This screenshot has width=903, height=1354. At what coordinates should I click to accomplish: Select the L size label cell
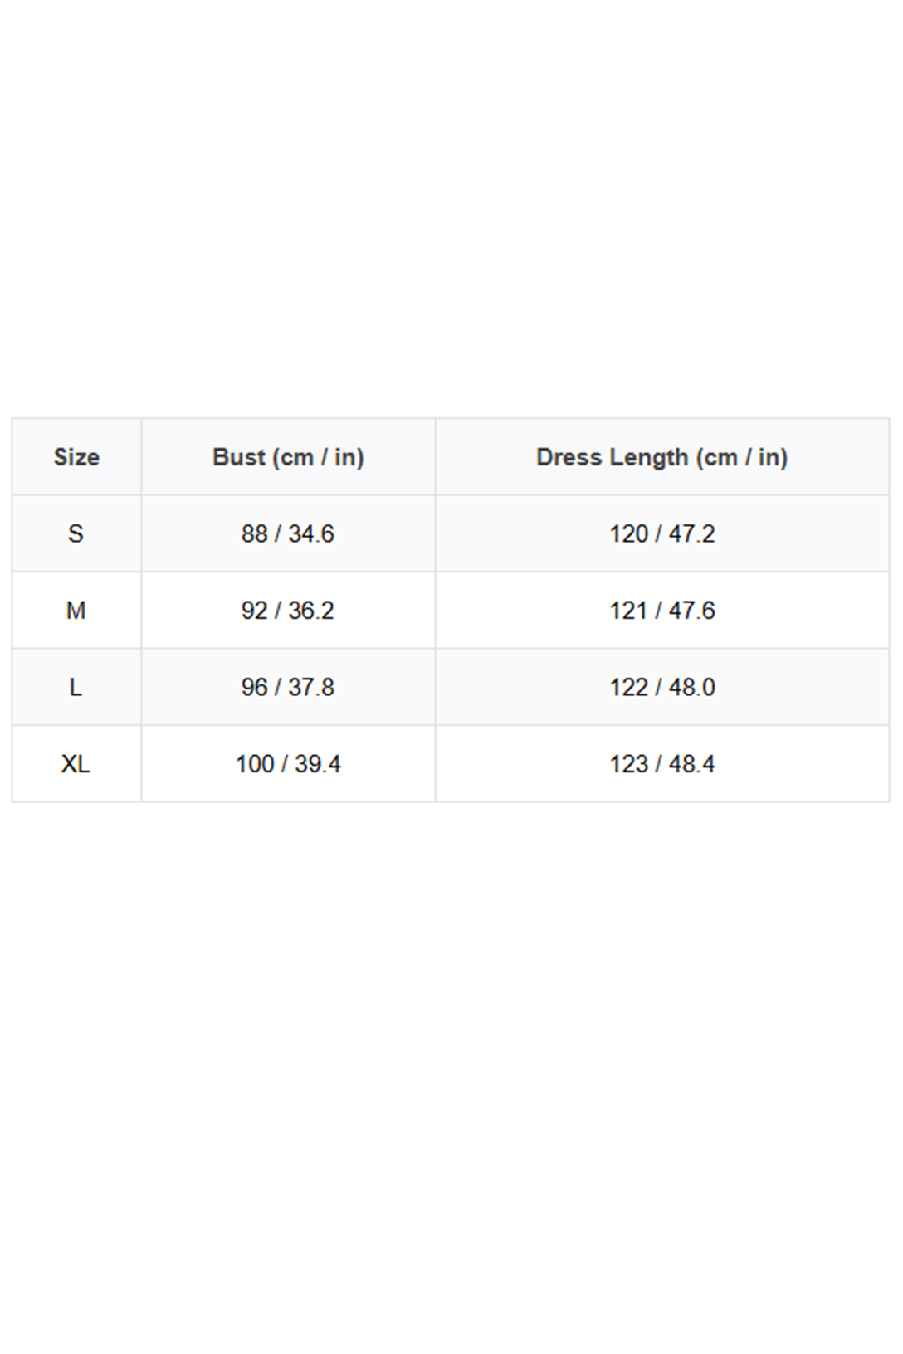[76, 687]
